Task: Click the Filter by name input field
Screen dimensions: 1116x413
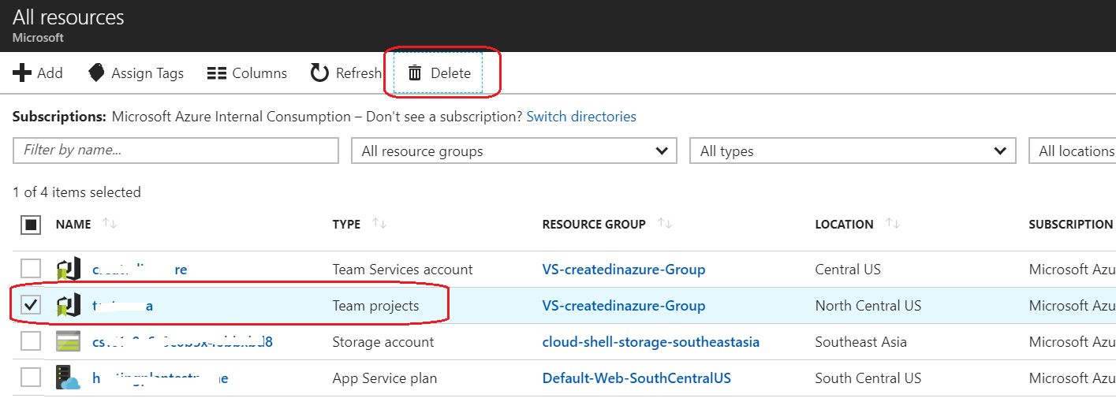Action: tap(175, 150)
